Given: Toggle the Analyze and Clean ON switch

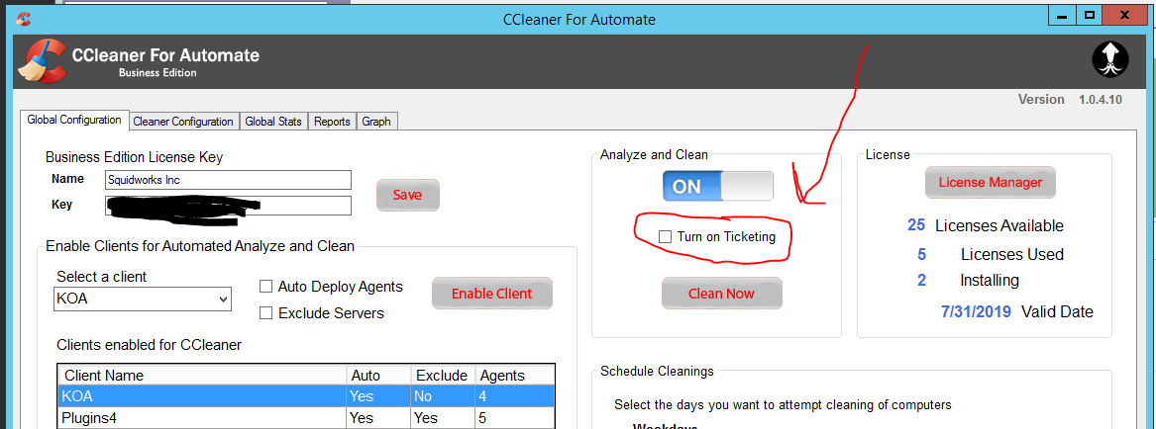Looking at the screenshot, I should (x=717, y=186).
